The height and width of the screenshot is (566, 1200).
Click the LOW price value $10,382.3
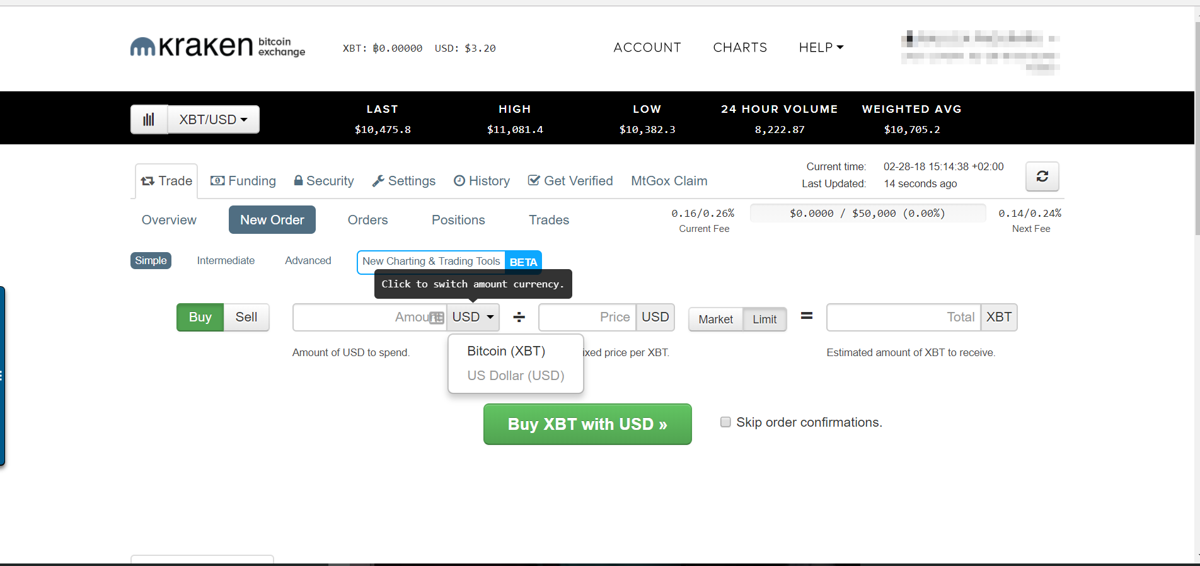point(647,129)
